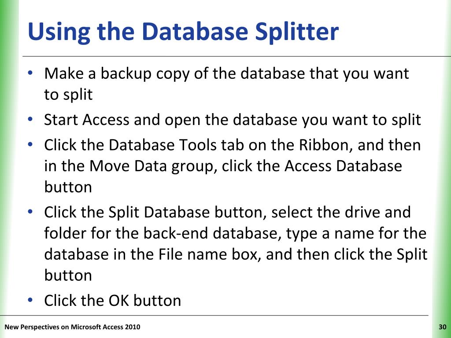Click the word 'Splitter' in the title

297,32
